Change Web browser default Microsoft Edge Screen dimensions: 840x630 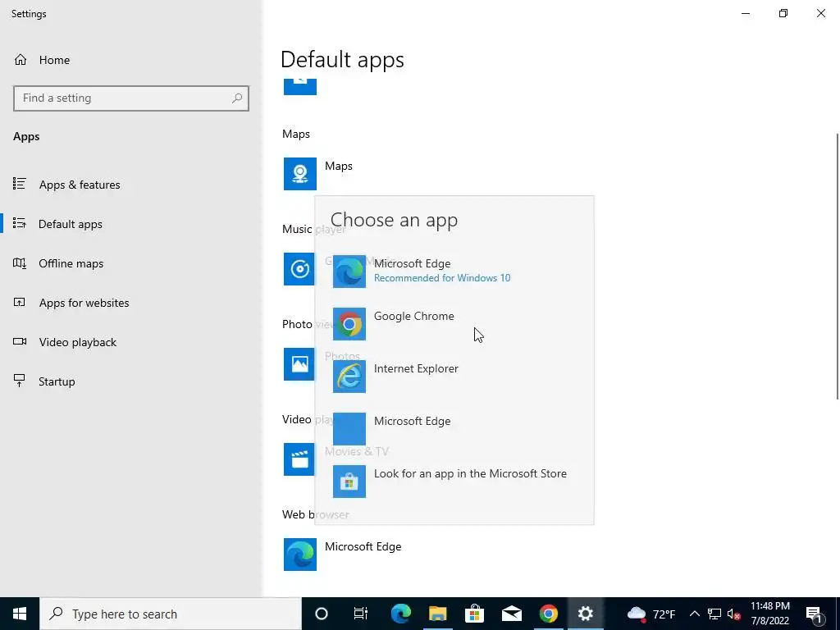tap(343, 554)
